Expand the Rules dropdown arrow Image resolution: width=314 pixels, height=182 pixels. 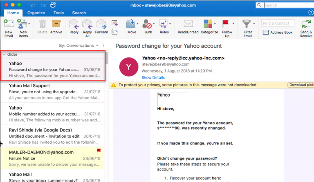tap(170, 24)
